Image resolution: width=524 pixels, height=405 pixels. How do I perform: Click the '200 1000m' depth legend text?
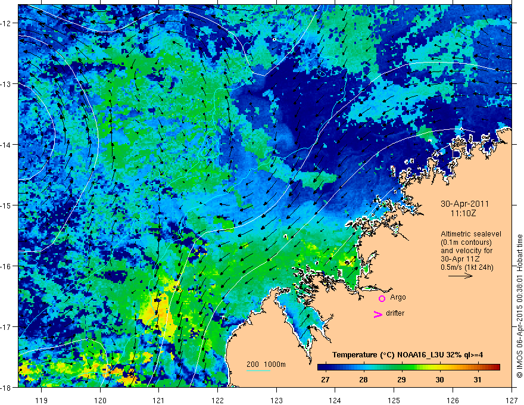pyautogui.click(x=266, y=364)
